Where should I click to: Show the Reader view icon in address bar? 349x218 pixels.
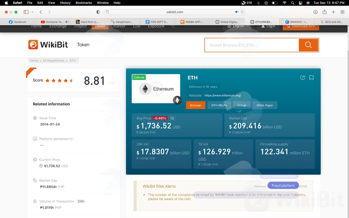pos(107,12)
